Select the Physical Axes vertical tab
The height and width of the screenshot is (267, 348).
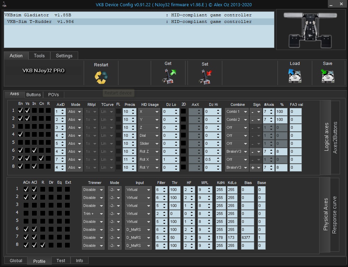[x=325, y=215]
